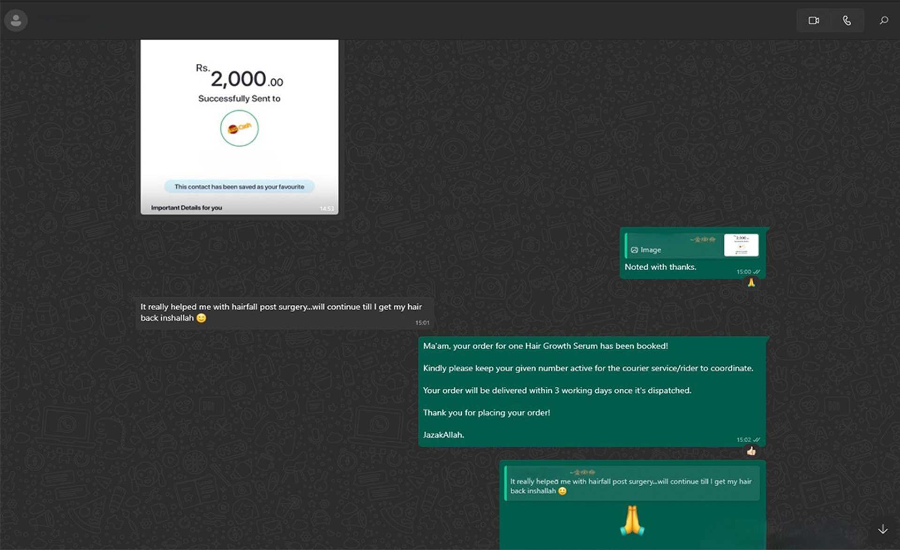Select 'Kindly please keep your given number active' line
The height and width of the screenshot is (550, 900).
pos(588,368)
